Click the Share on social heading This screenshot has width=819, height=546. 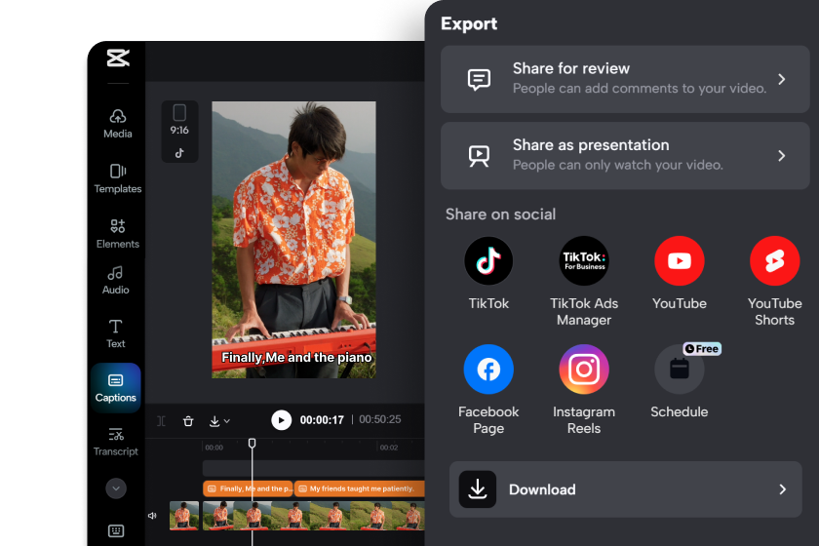pyautogui.click(x=500, y=214)
